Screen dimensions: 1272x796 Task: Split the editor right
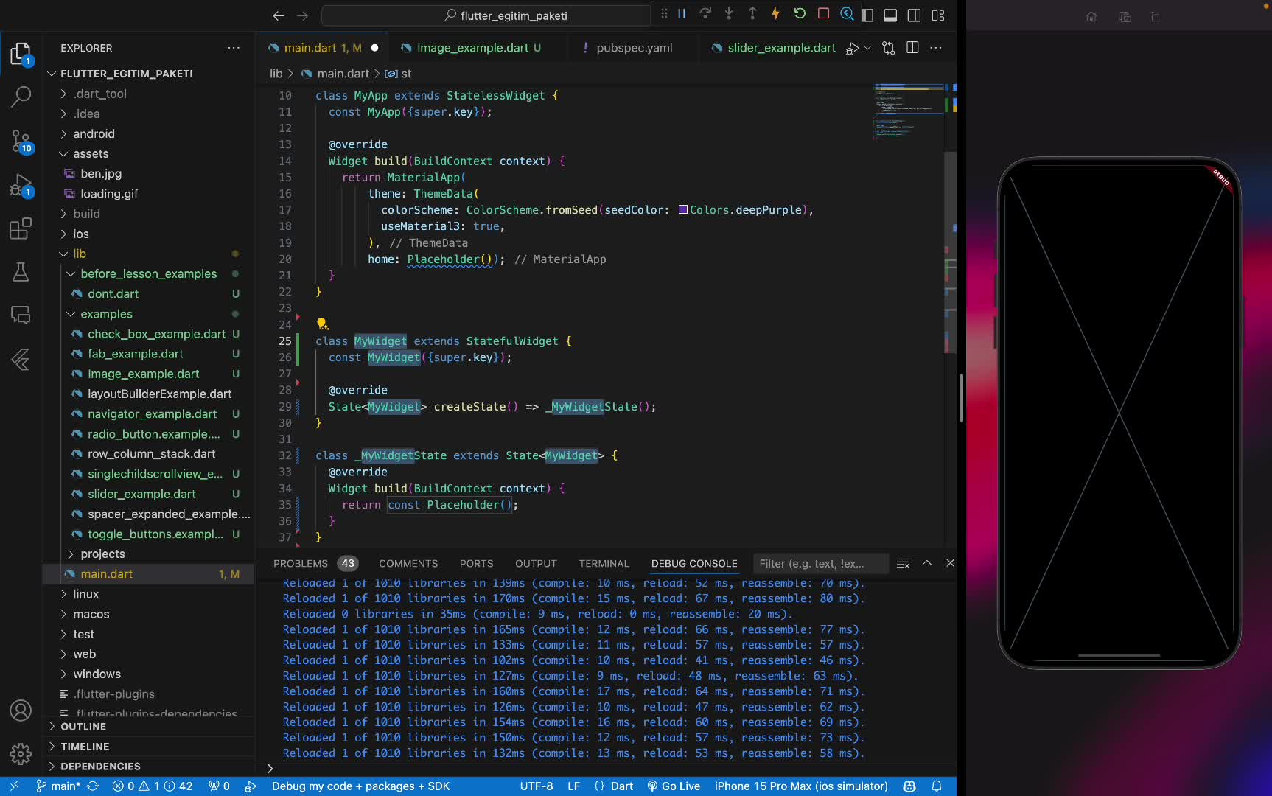click(x=912, y=48)
